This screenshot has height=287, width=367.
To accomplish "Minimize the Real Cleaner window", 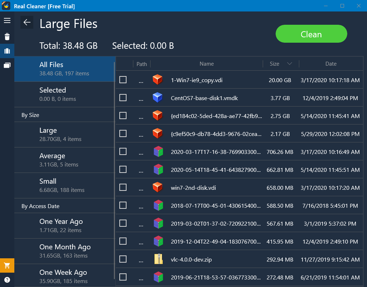I will pyautogui.click(x=325, y=6).
